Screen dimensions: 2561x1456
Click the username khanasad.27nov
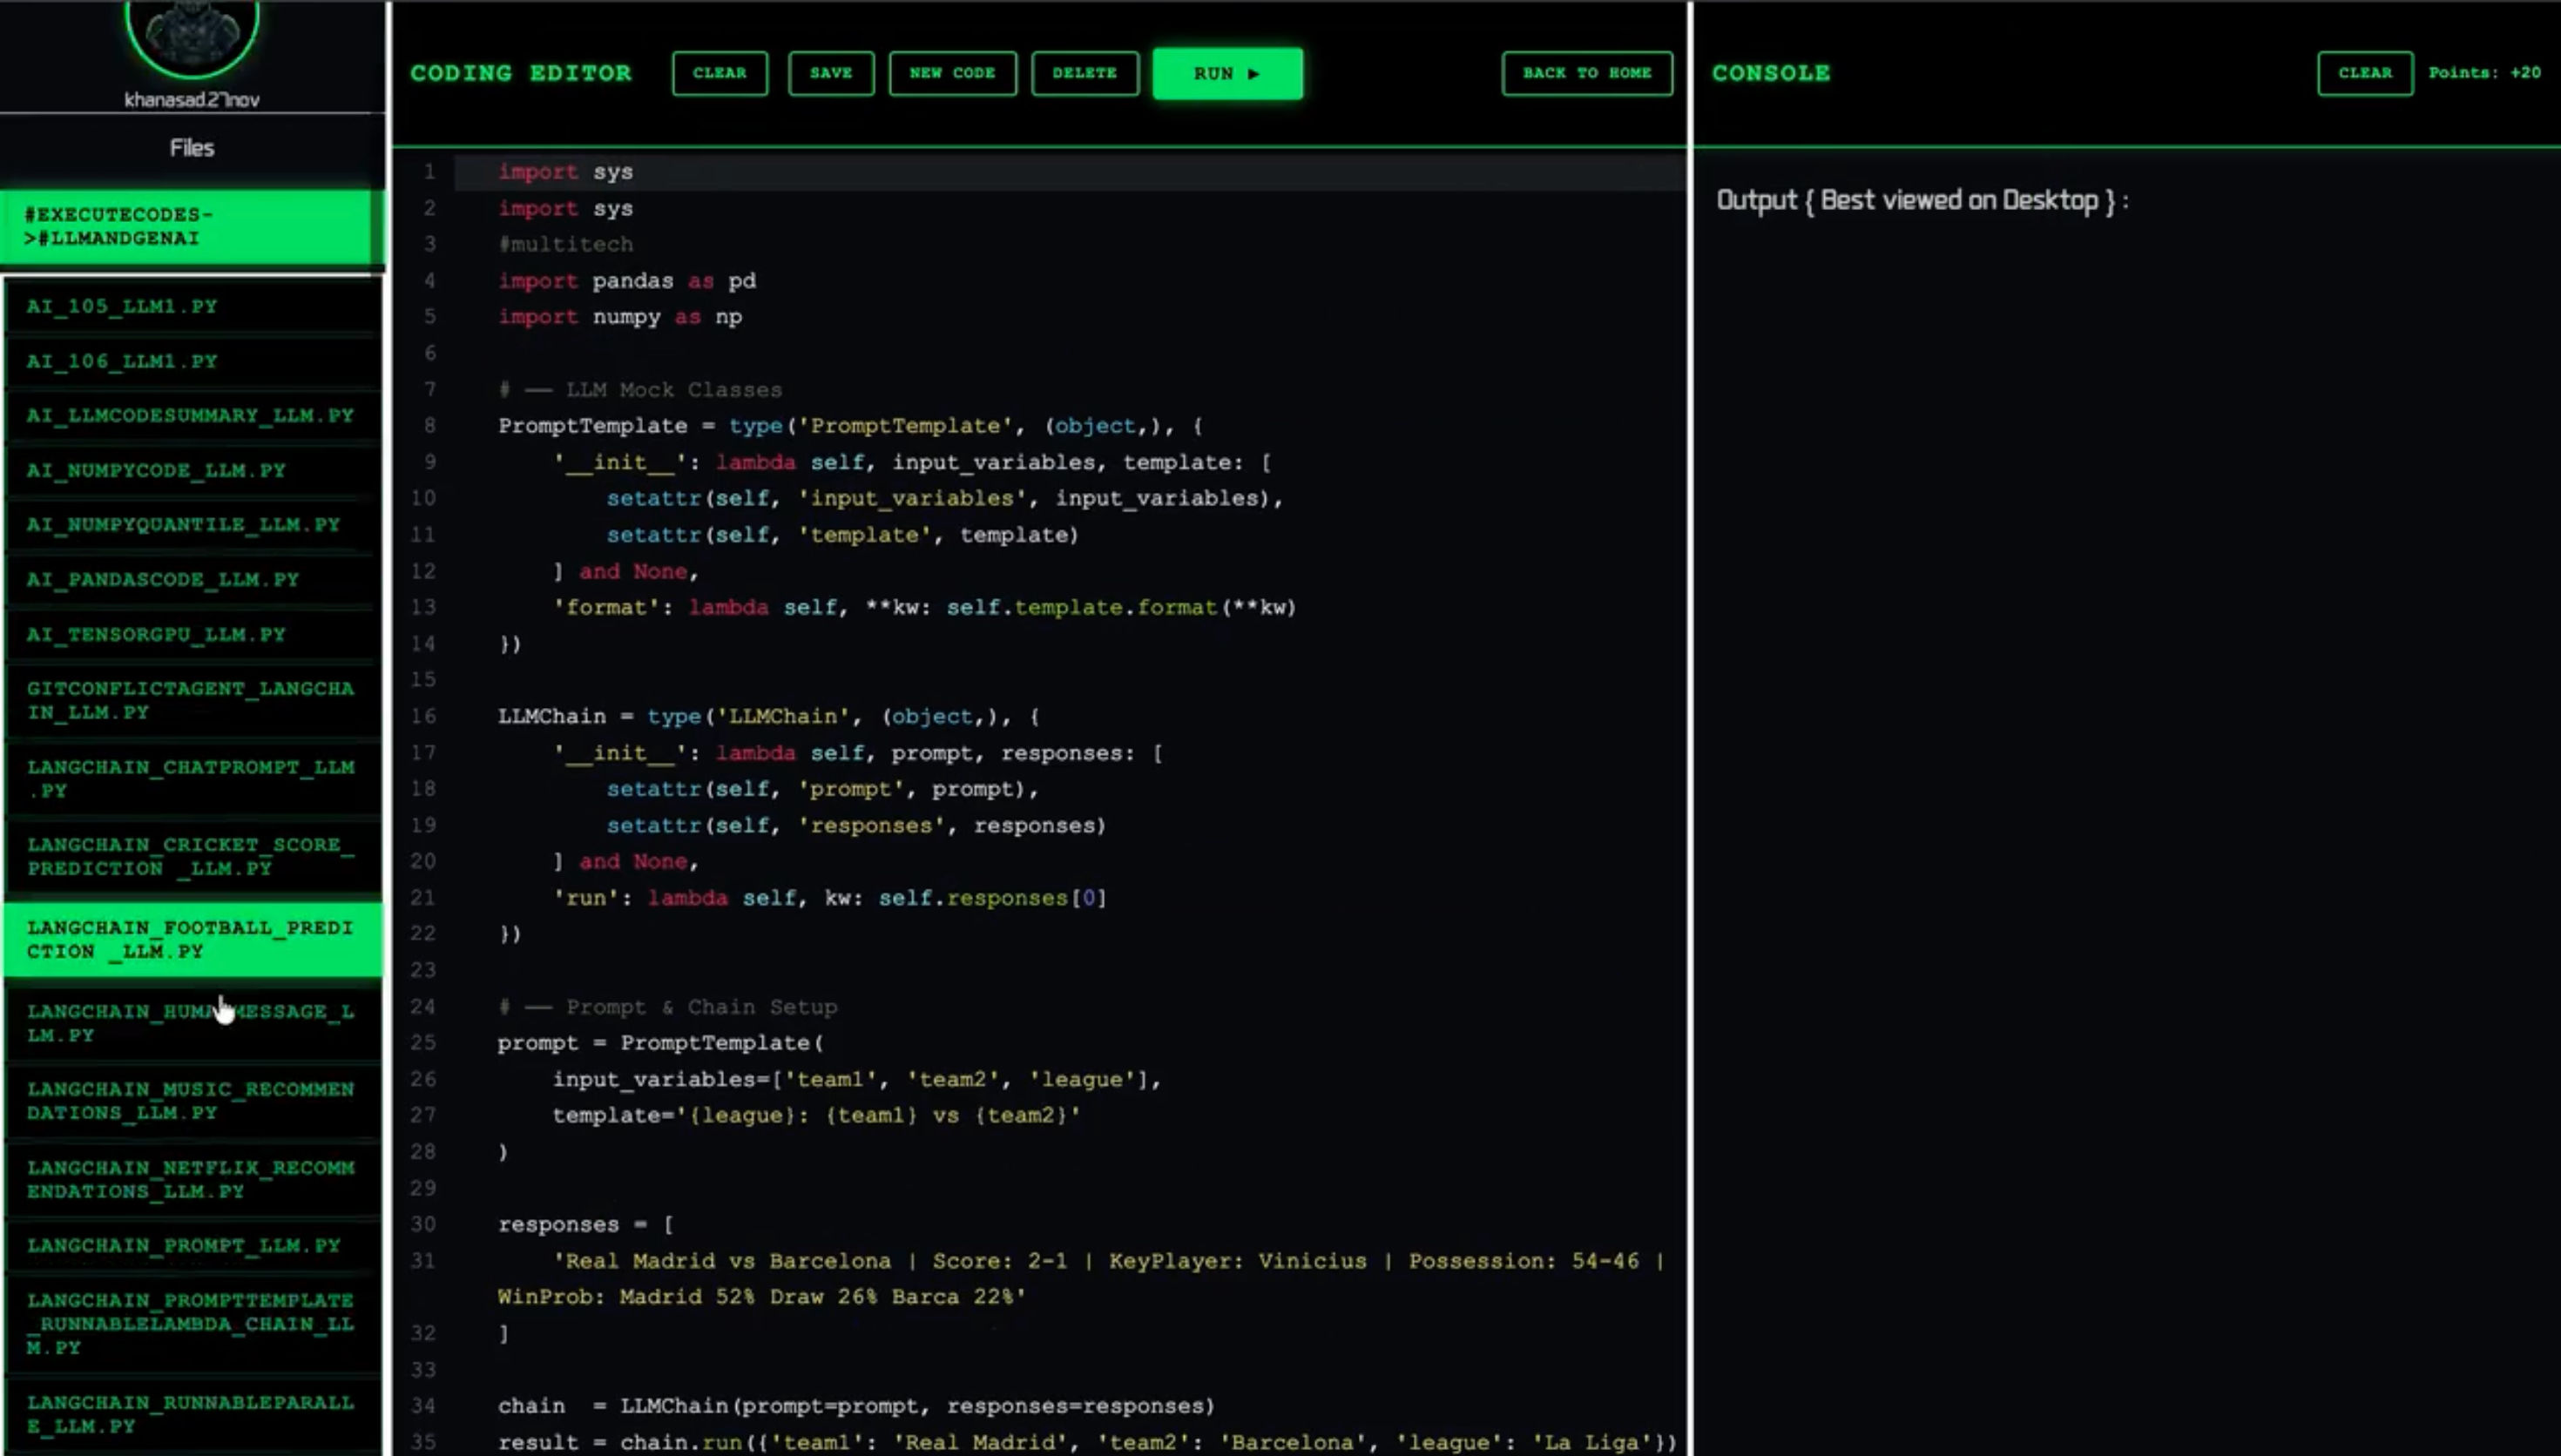(x=192, y=99)
